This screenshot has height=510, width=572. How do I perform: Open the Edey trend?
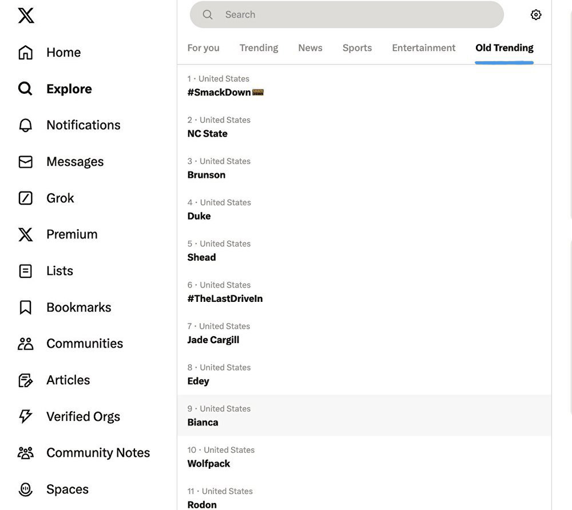[x=364, y=374]
